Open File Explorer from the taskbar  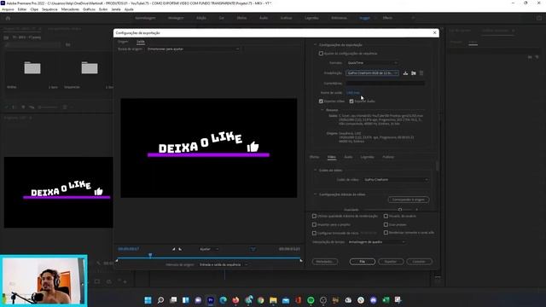click(273, 300)
